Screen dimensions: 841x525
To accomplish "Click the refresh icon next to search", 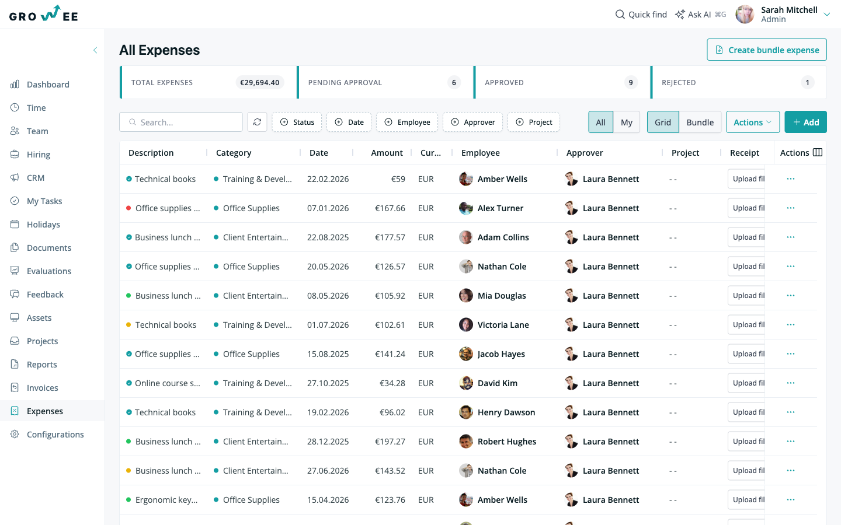I will click(258, 122).
